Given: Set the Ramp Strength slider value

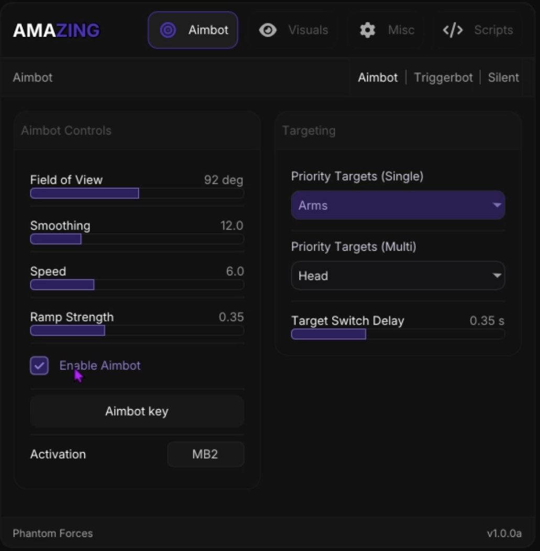Looking at the screenshot, I should point(137,330).
